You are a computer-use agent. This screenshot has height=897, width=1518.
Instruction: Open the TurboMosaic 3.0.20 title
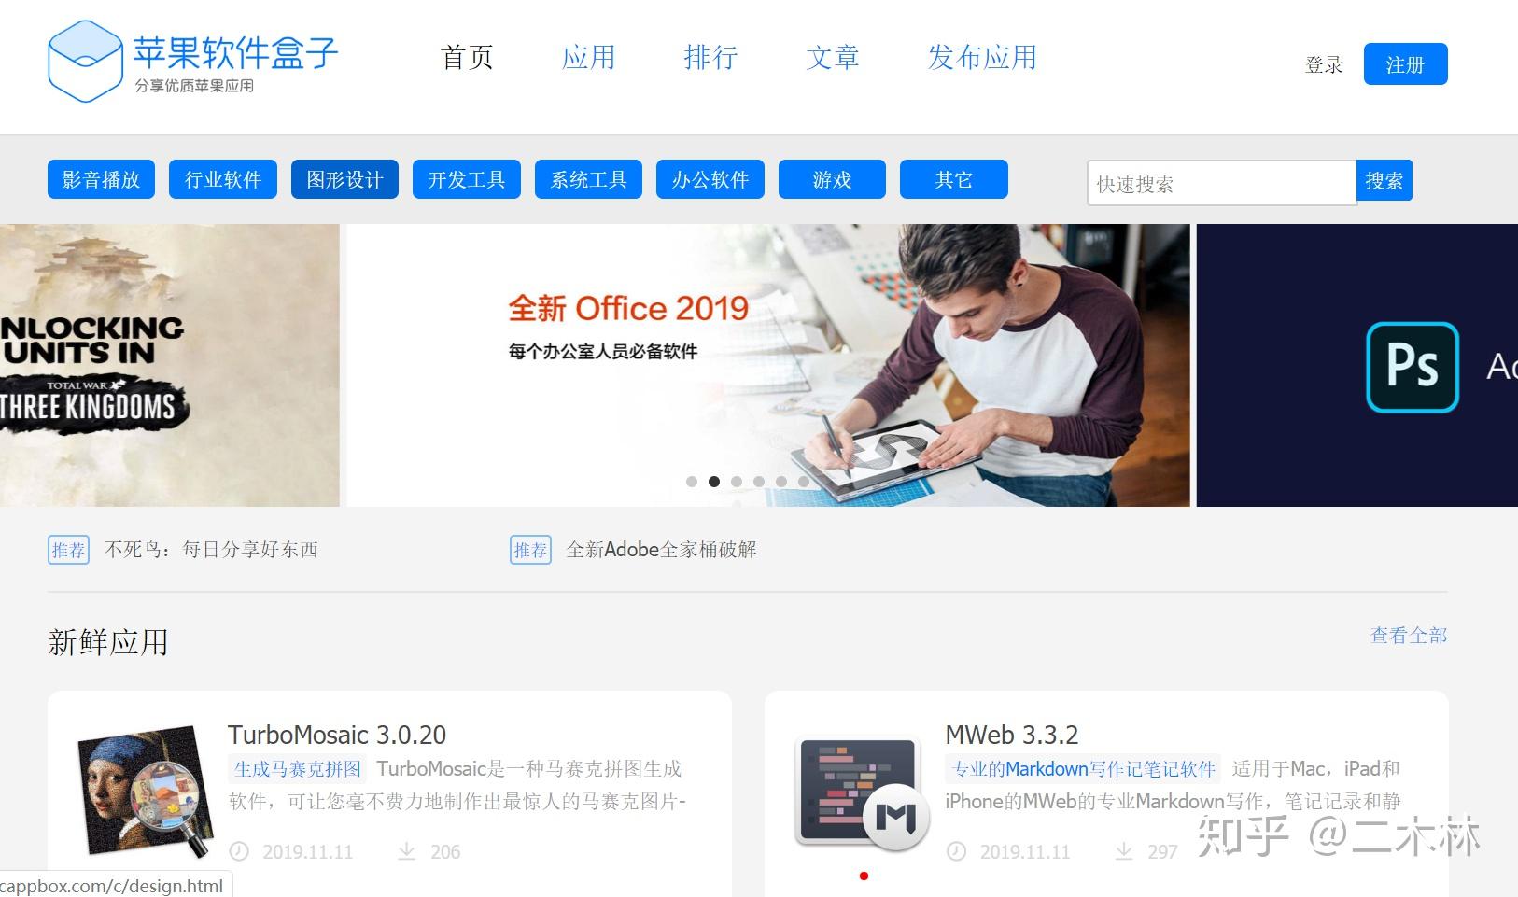pyautogui.click(x=337, y=735)
